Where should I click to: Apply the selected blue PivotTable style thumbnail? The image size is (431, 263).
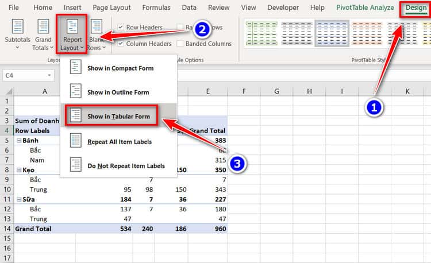click(332, 33)
